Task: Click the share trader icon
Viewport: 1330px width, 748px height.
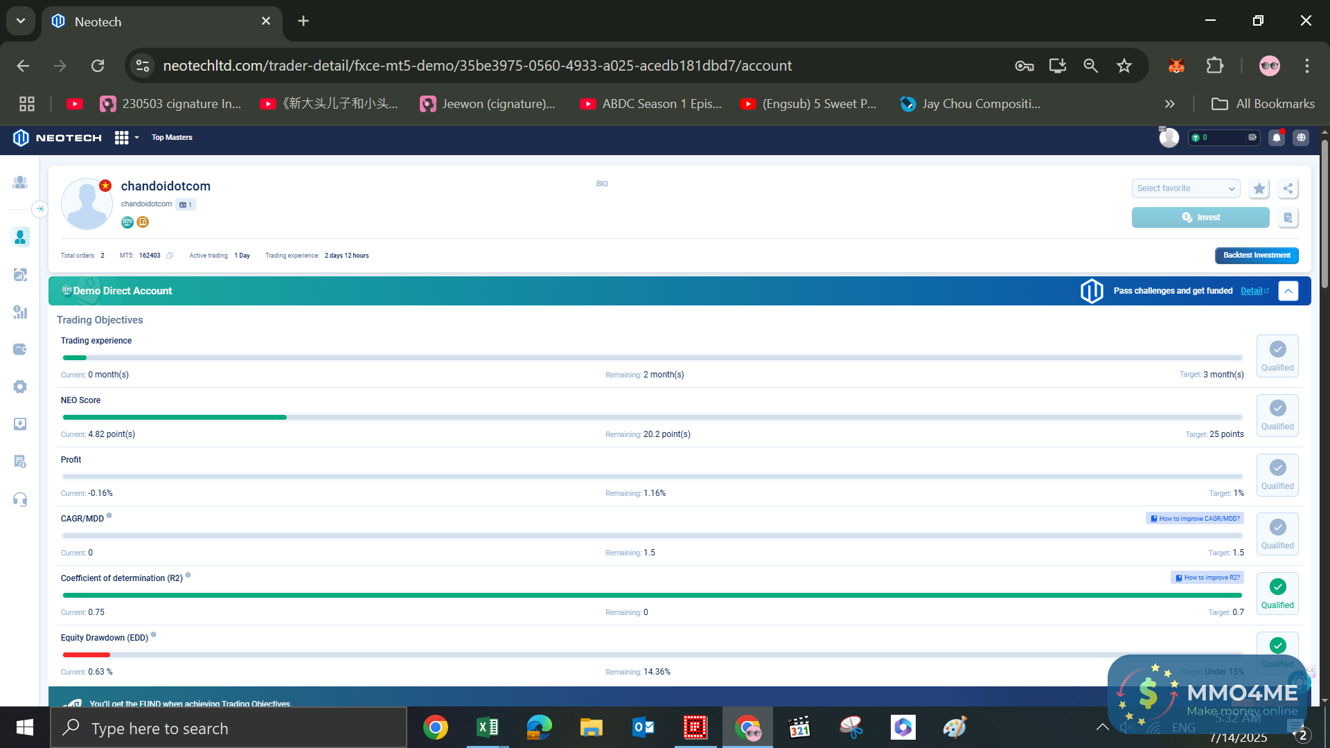Action: (1287, 188)
